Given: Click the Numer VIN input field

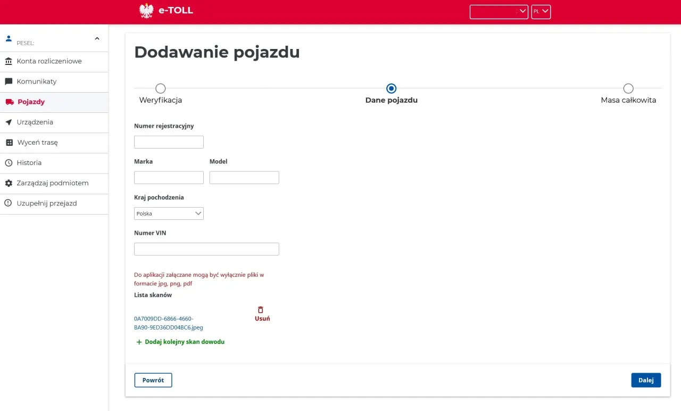Looking at the screenshot, I should 206,249.
